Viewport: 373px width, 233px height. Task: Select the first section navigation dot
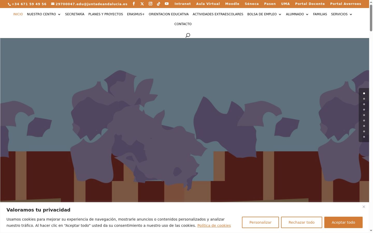coord(364,93)
